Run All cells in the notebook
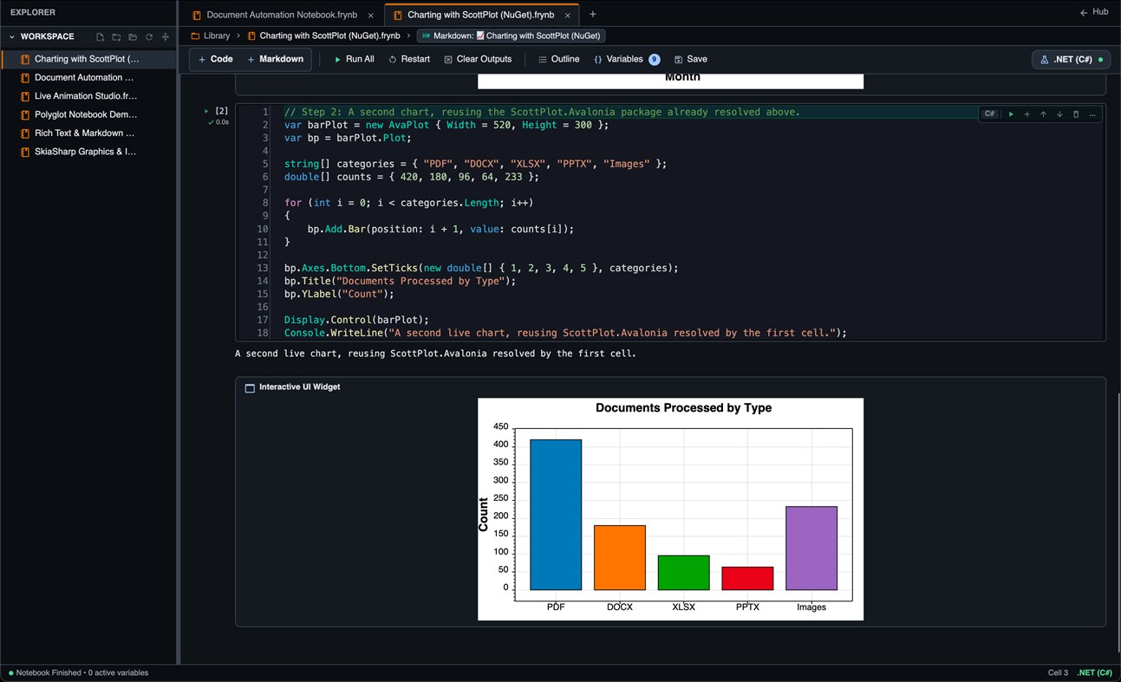1121x682 pixels. [354, 60]
